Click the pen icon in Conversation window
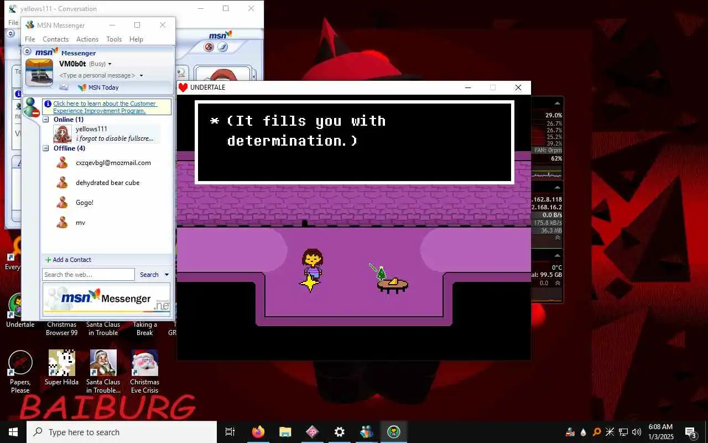The width and height of the screenshot is (708, 443). pos(222,47)
